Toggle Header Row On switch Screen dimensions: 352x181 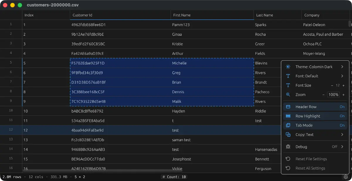pyautogui.click(x=342, y=107)
